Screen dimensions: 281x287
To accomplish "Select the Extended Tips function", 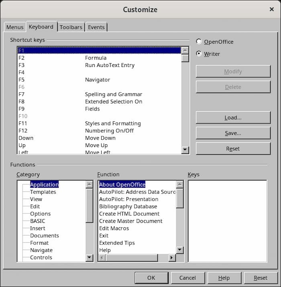I will click(x=117, y=243).
